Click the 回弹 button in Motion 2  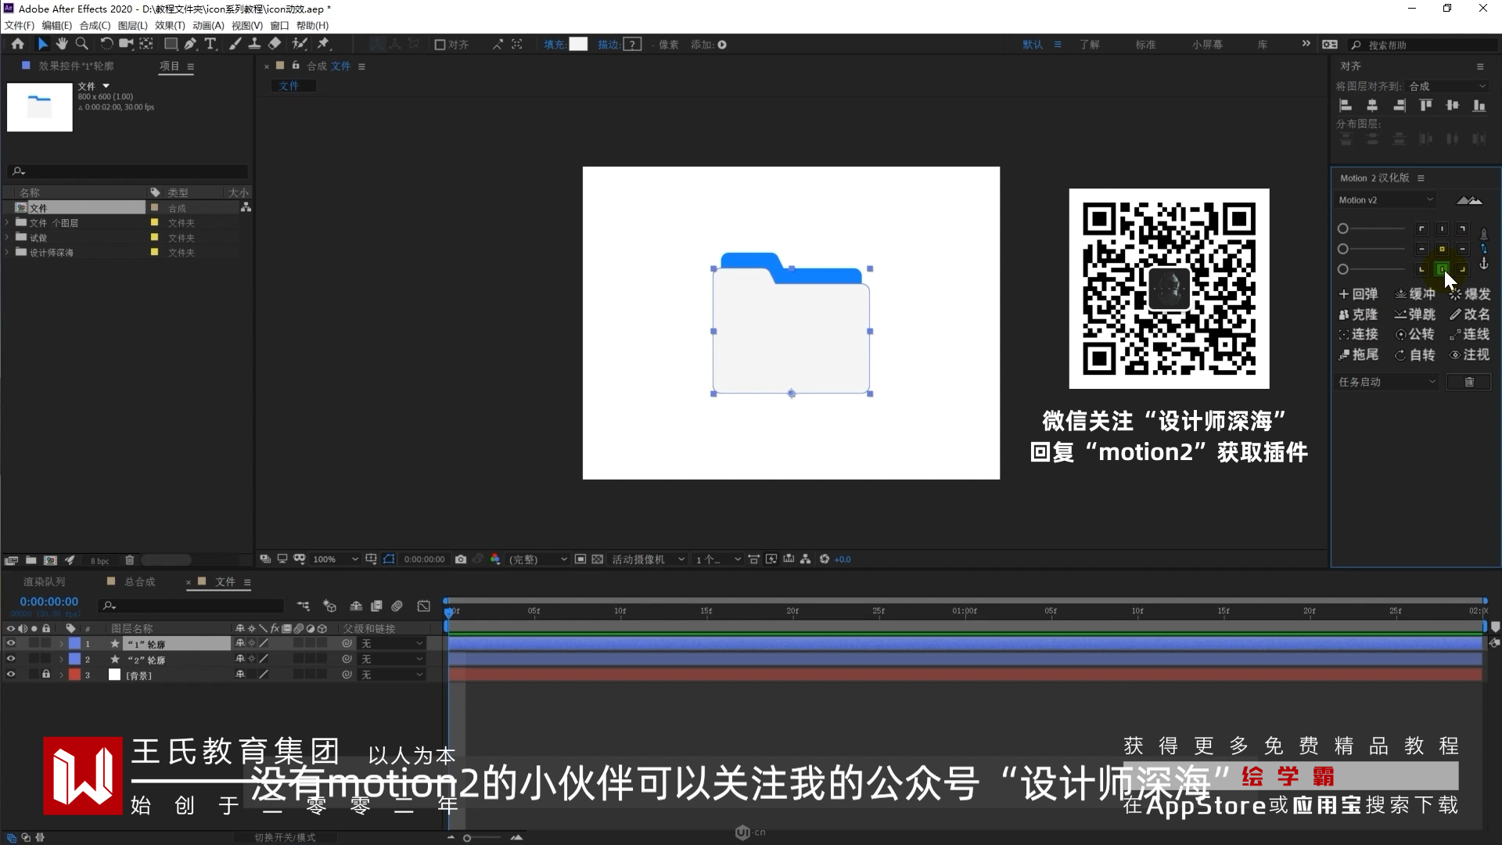[x=1358, y=294]
